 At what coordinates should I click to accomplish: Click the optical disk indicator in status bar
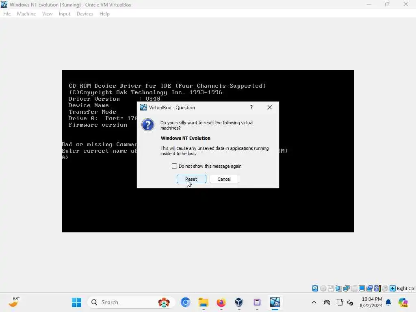tap(323, 288)
